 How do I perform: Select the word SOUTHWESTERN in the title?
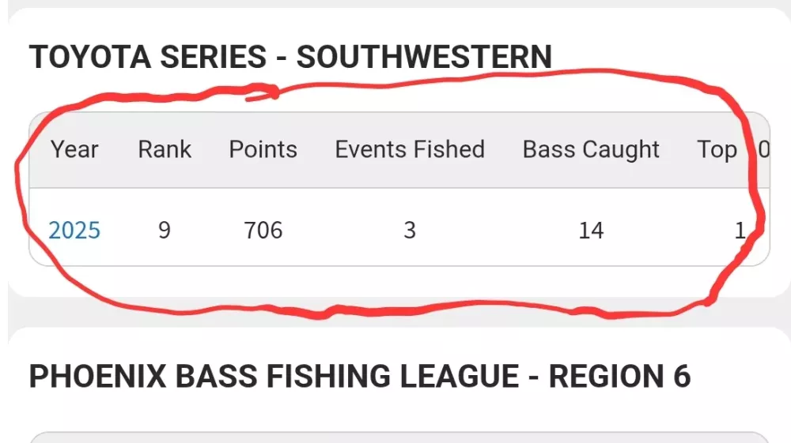point(424,56)
